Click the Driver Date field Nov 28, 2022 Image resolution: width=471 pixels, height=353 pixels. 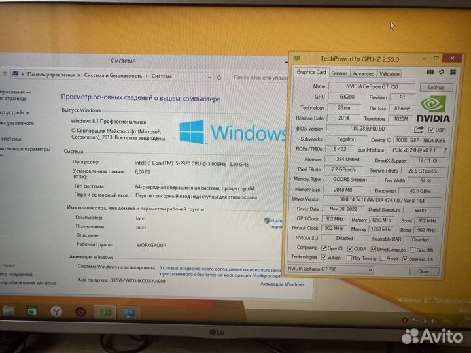point(343,209)
